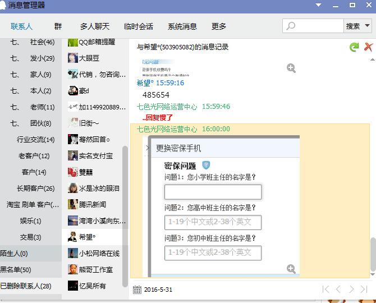The width and height of the screenshot is (376, 303).
Task: Select contact 旧街~
Action: coord(95,123)
